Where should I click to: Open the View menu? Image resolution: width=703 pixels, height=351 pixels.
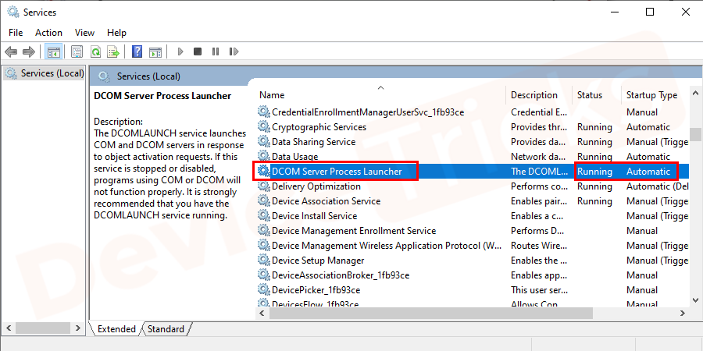[x=84, y=33]
